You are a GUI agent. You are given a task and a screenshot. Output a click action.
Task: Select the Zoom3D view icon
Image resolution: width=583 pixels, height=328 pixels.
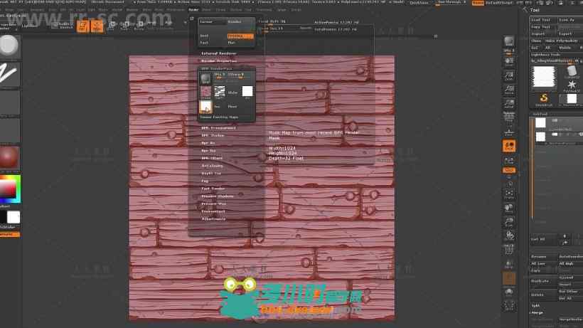(509, 222)
